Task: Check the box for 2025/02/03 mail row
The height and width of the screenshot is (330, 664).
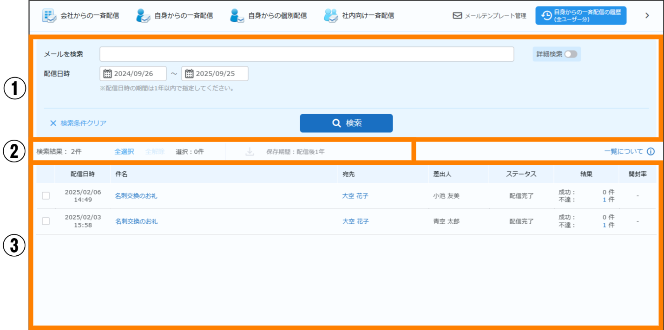Action: coord(46,221)
